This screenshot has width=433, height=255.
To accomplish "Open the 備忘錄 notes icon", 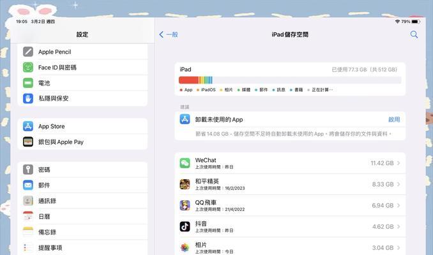I will pos(28,232).
